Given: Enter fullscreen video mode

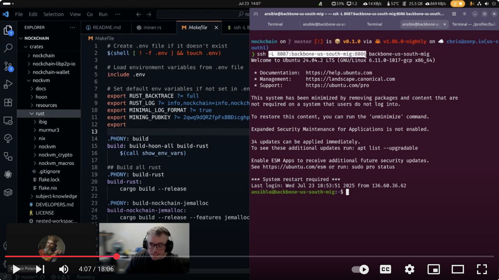Looking at the screenshot, I should coord(482,269).
